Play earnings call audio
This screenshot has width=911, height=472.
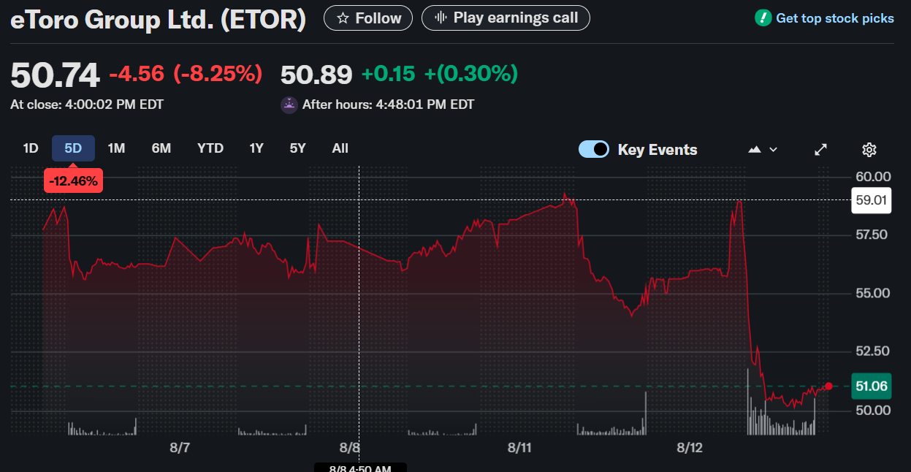(506, 18)
